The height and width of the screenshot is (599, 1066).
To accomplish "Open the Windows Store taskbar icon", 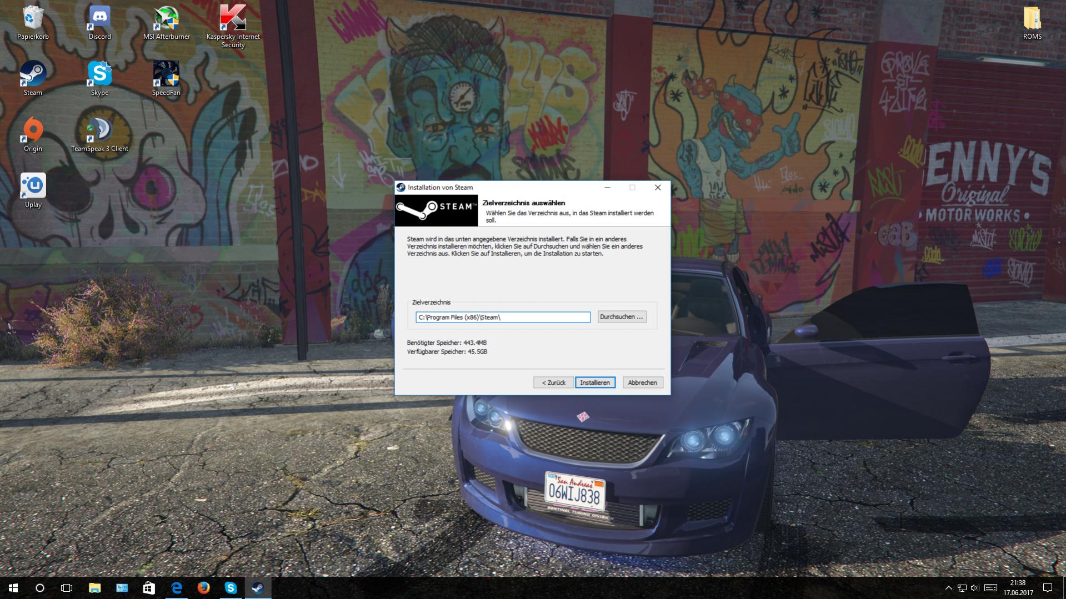I will click(149, 588).
